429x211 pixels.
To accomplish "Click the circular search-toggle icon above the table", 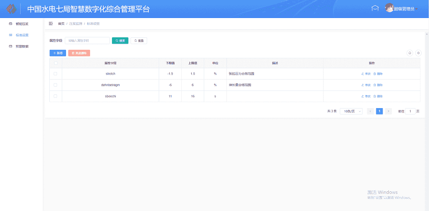I will pos(410,53).
